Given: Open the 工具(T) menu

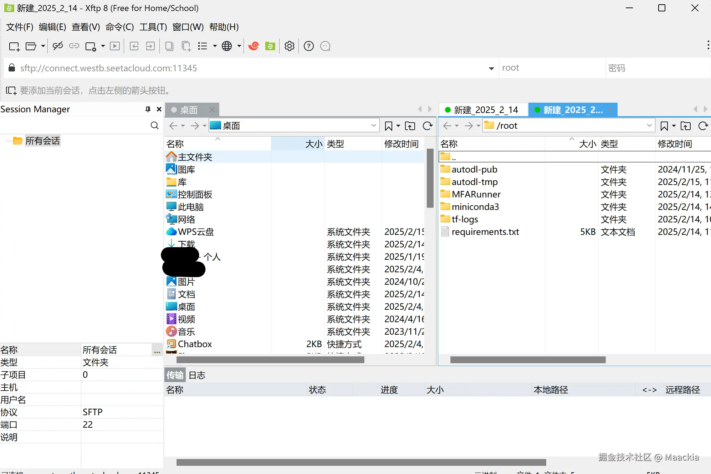Looking at the screenshot, I should click(153, 27).
